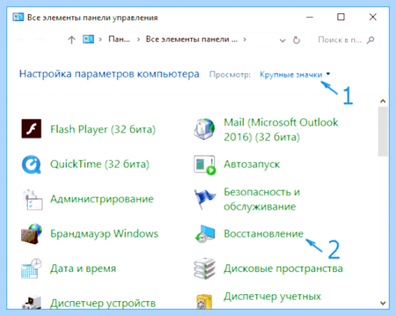The height and width of the screenshot is (316, 396).
Task: Expand chevron after Все элементы панели breadcrumb
Action: pyautogui.click(x=245, y=40)
